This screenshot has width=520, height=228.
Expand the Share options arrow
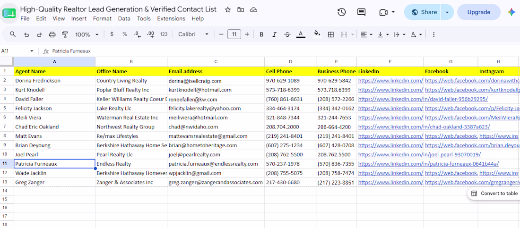click(x=447, y=12)
